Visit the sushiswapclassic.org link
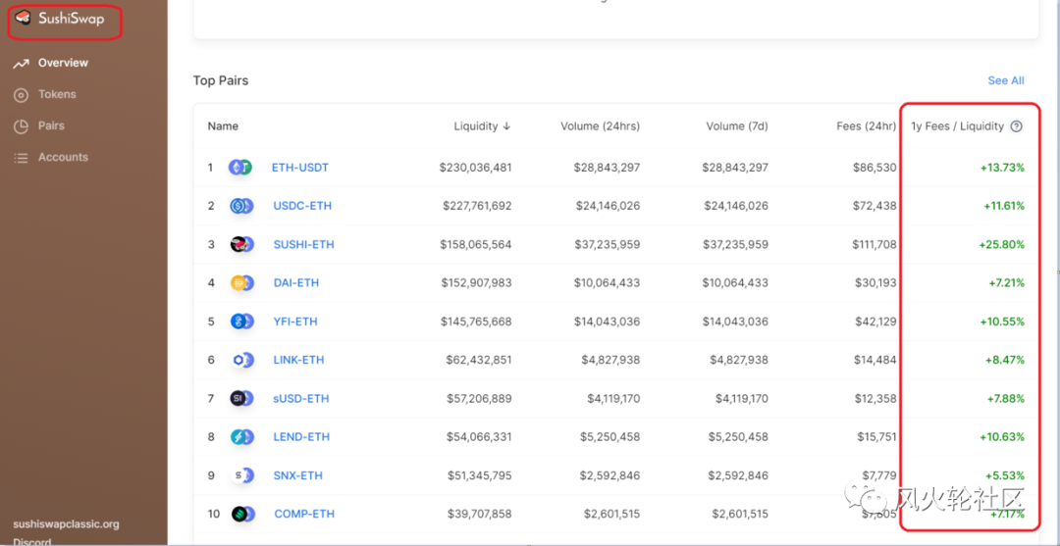The image size is (1060, 546). (x=67, y=523)
